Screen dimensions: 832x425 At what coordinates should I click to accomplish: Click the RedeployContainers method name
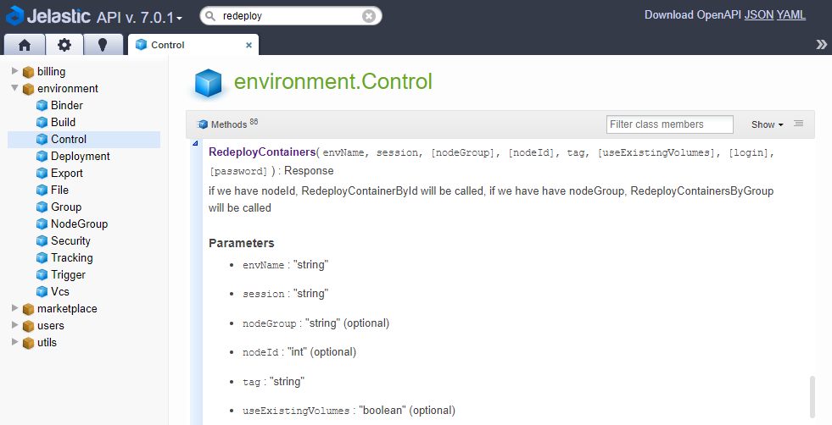[x=262, y=152]
